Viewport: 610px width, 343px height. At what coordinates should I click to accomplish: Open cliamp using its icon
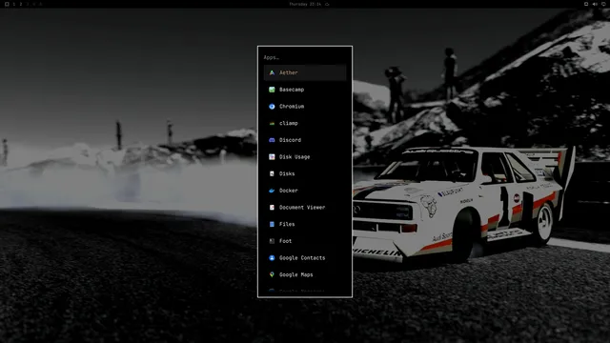pyautogui.click(x=272, y=123)
